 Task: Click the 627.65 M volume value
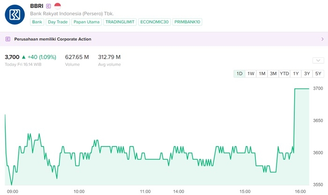tap(77, 57)
